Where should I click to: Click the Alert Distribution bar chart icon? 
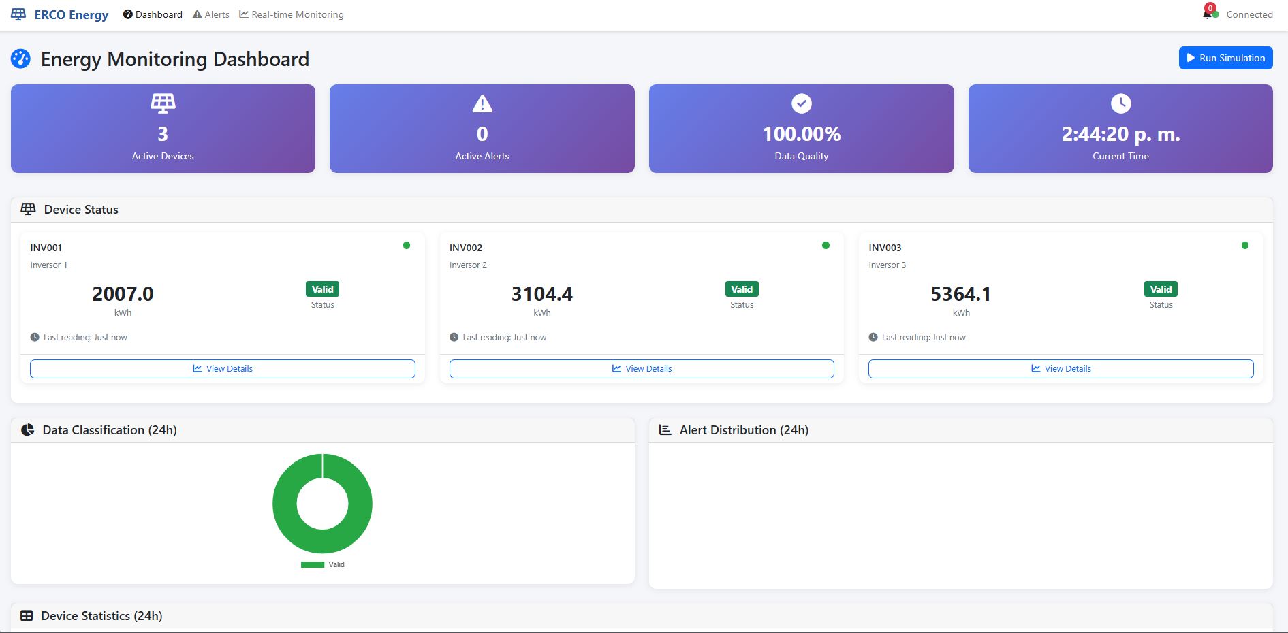pos(665,430)
